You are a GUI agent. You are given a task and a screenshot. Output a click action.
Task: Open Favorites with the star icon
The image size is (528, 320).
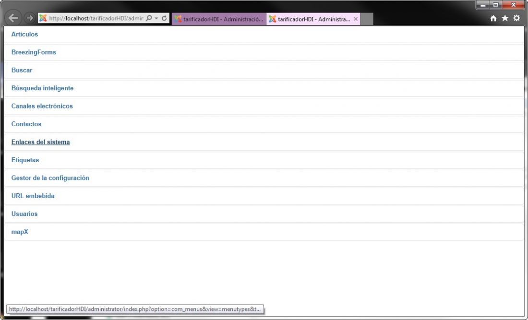(x=505, y=18)
